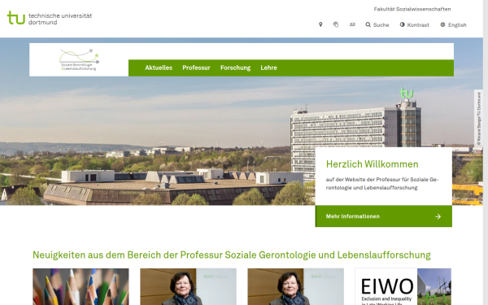Click the vertical page scrollbar
488x305 pixels.
pyautogui.click(x=486, y=153)
